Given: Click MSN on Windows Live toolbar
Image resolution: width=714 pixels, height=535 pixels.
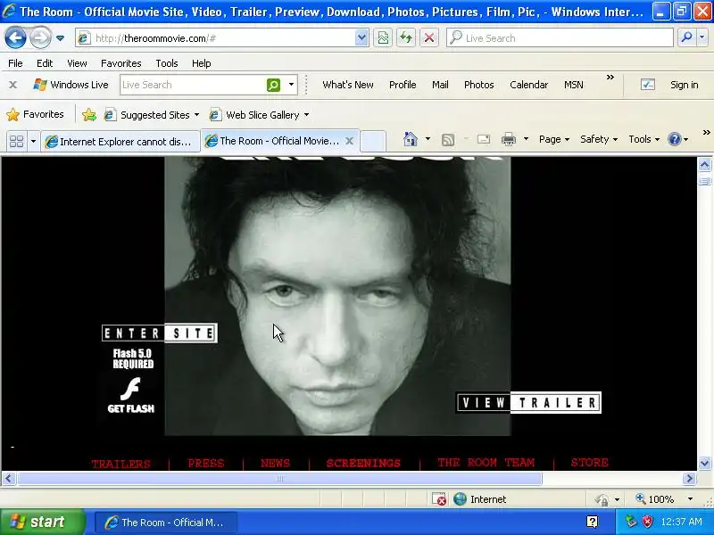Looking at the screenshot, I should tap(574, 85).
